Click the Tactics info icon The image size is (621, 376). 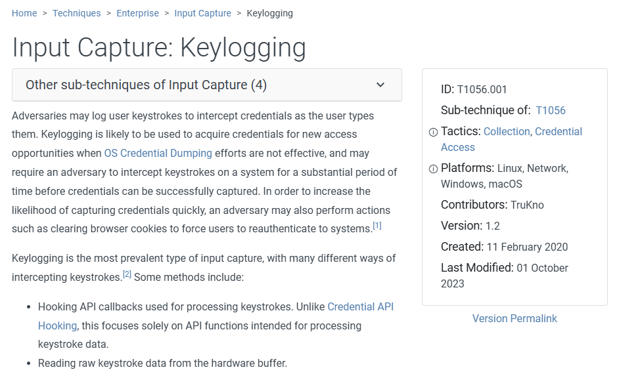(433, 132)
